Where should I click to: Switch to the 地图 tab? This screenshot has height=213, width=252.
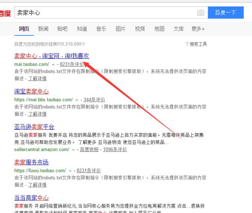(x=159, y=29)
